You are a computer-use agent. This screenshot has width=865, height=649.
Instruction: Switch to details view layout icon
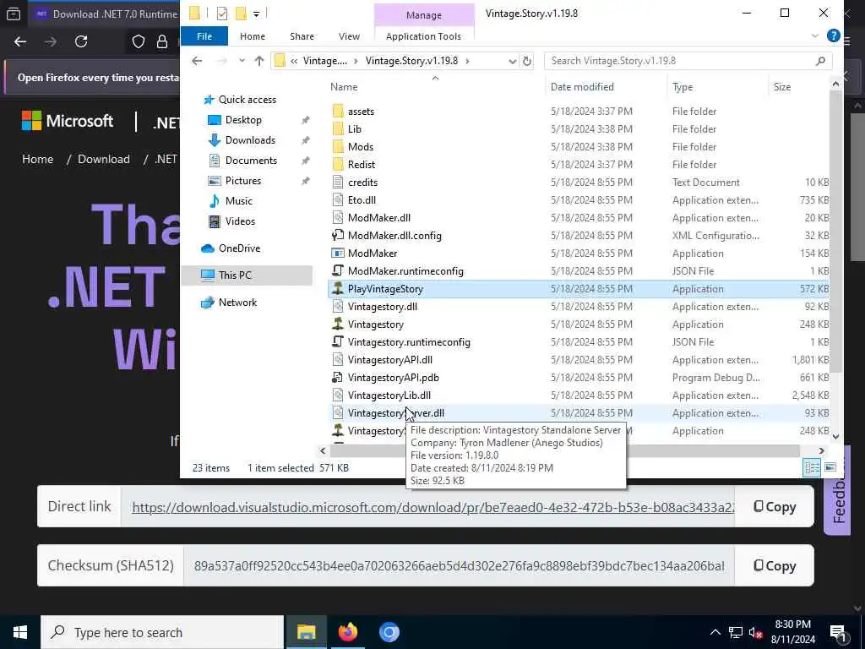pos(812,468)
